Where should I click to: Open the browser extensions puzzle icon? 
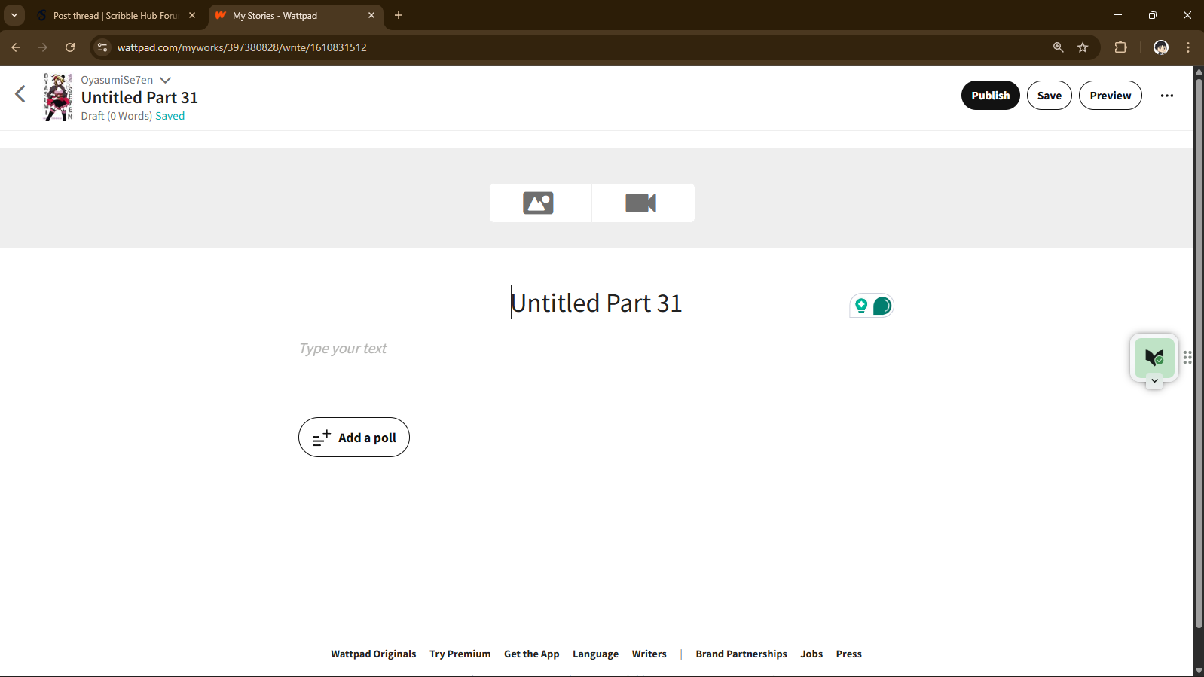1120,47
